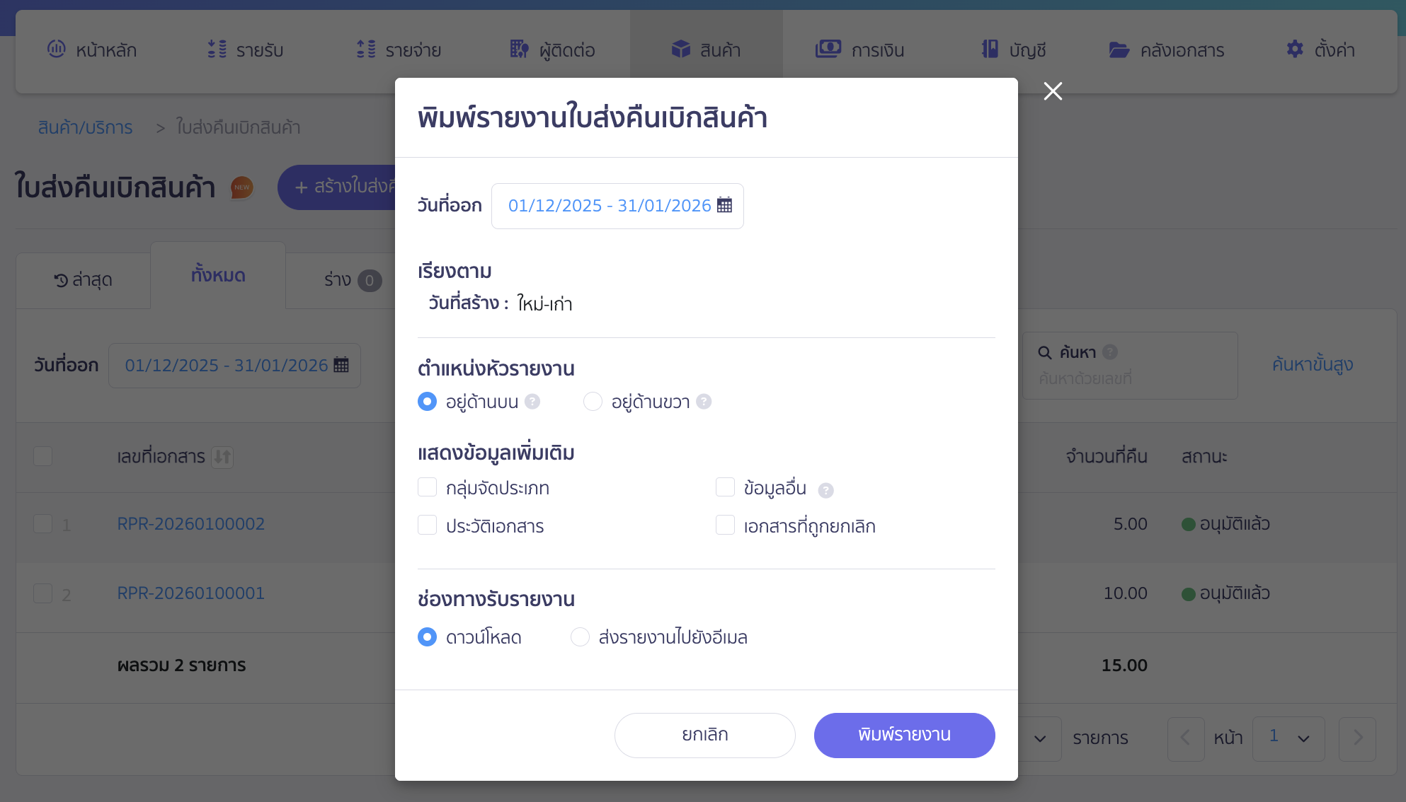Open the คลังเอกสาร document storage icon
The height and width of the screenshot is (802, 1406).
pyautogui.click(x=1119, y=50)
